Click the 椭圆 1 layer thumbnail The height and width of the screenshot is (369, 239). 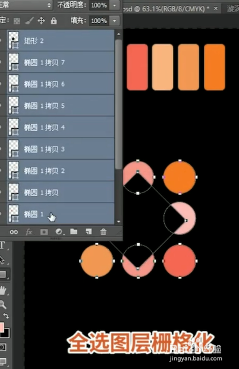coord(14,213)
